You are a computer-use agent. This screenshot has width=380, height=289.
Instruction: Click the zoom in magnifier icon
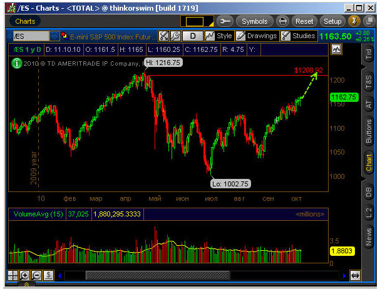(x=24, y=275)
